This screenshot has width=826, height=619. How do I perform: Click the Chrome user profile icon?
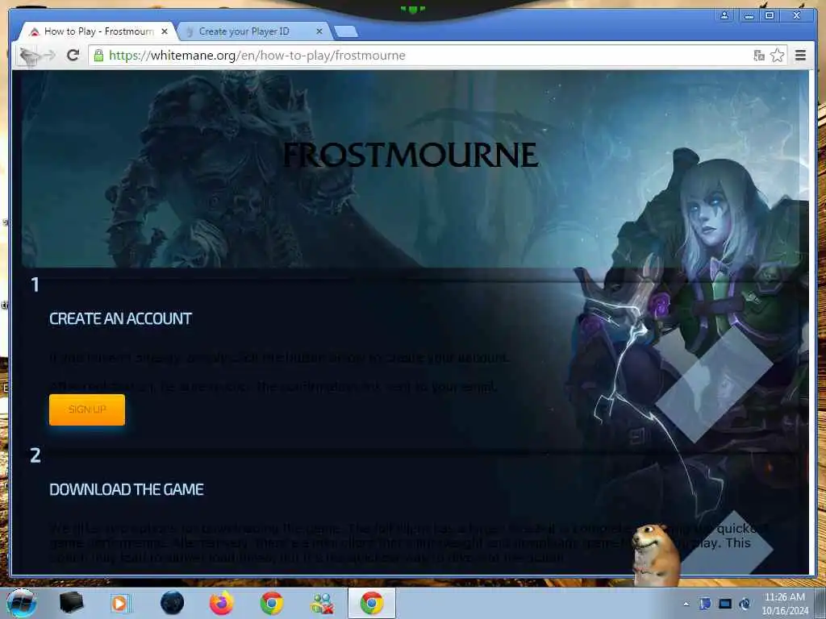click(x=724, y=15)
